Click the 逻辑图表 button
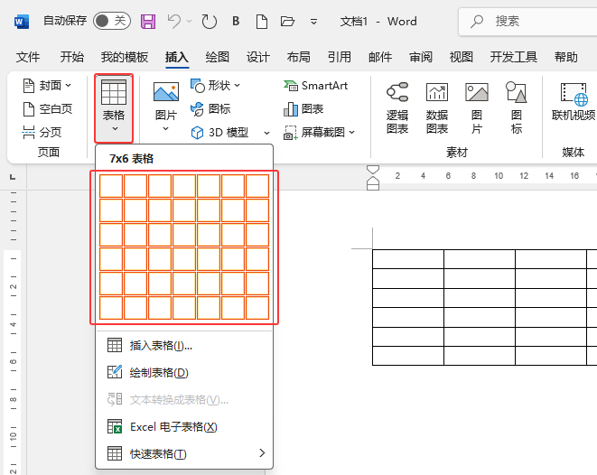 point(397,107)
